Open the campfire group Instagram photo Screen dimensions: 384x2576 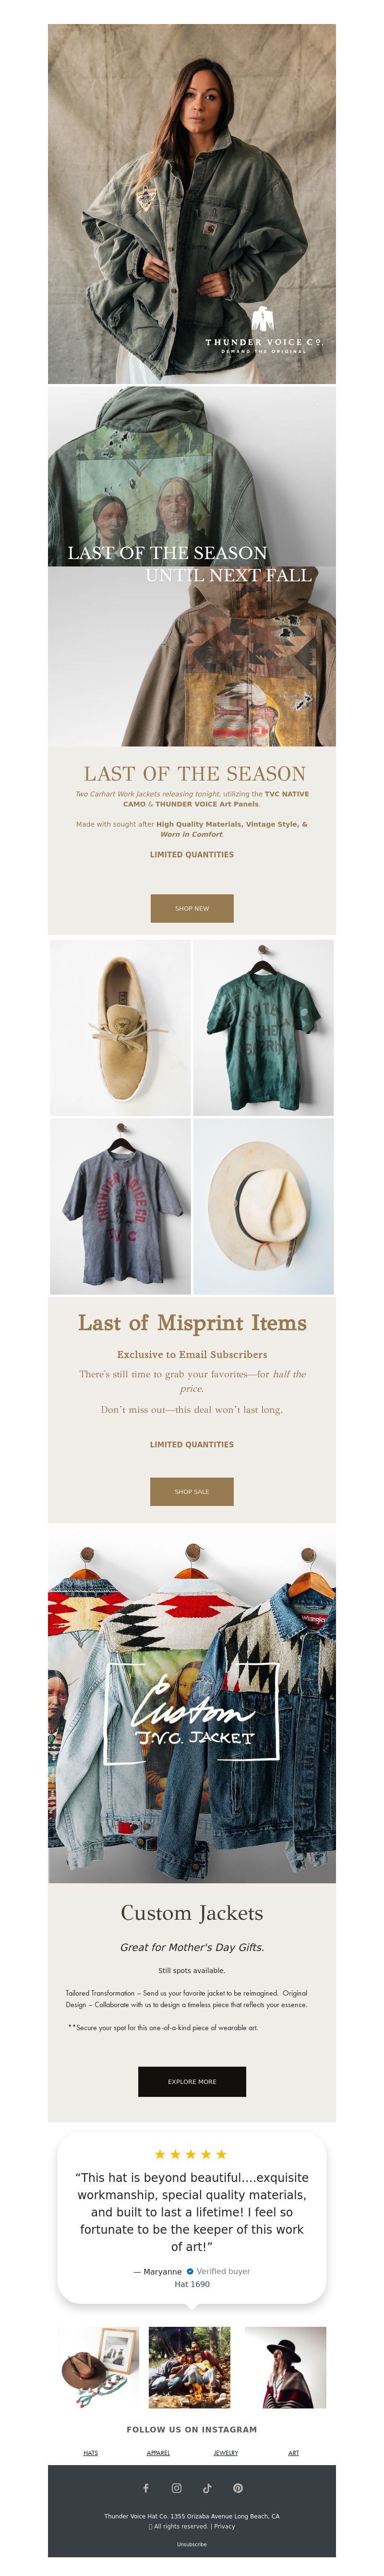click(190, 2367)
